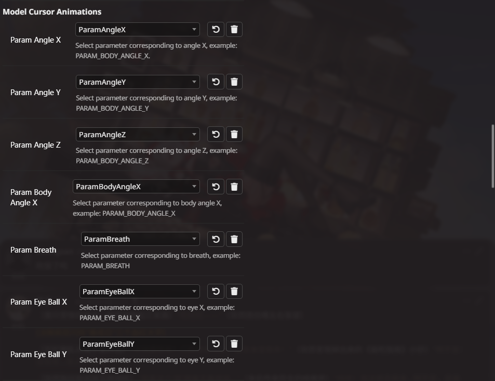Reset Param Angle Z to default
This screenshot has width=495, height=381.
tap(216, 134)
